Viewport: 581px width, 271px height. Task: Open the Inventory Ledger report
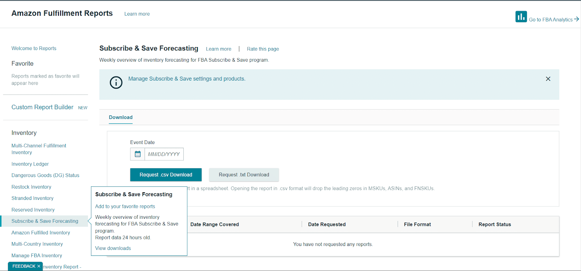pyautogui.click(x=30, y=164)
